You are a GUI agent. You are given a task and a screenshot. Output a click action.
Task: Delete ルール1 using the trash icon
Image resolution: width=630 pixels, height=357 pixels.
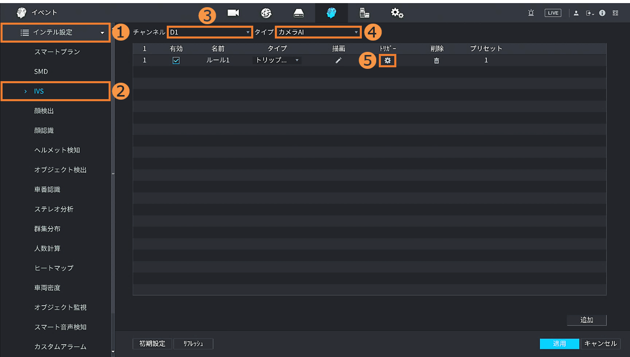tap(436, 61)
